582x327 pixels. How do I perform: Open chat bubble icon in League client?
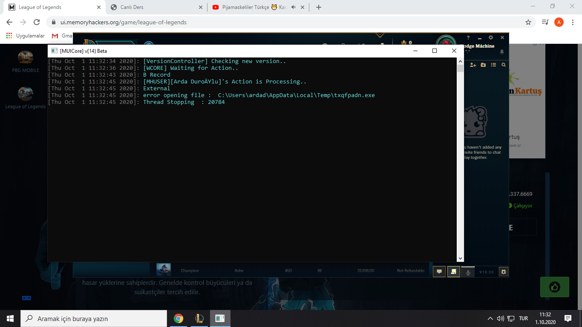point(439,272)
